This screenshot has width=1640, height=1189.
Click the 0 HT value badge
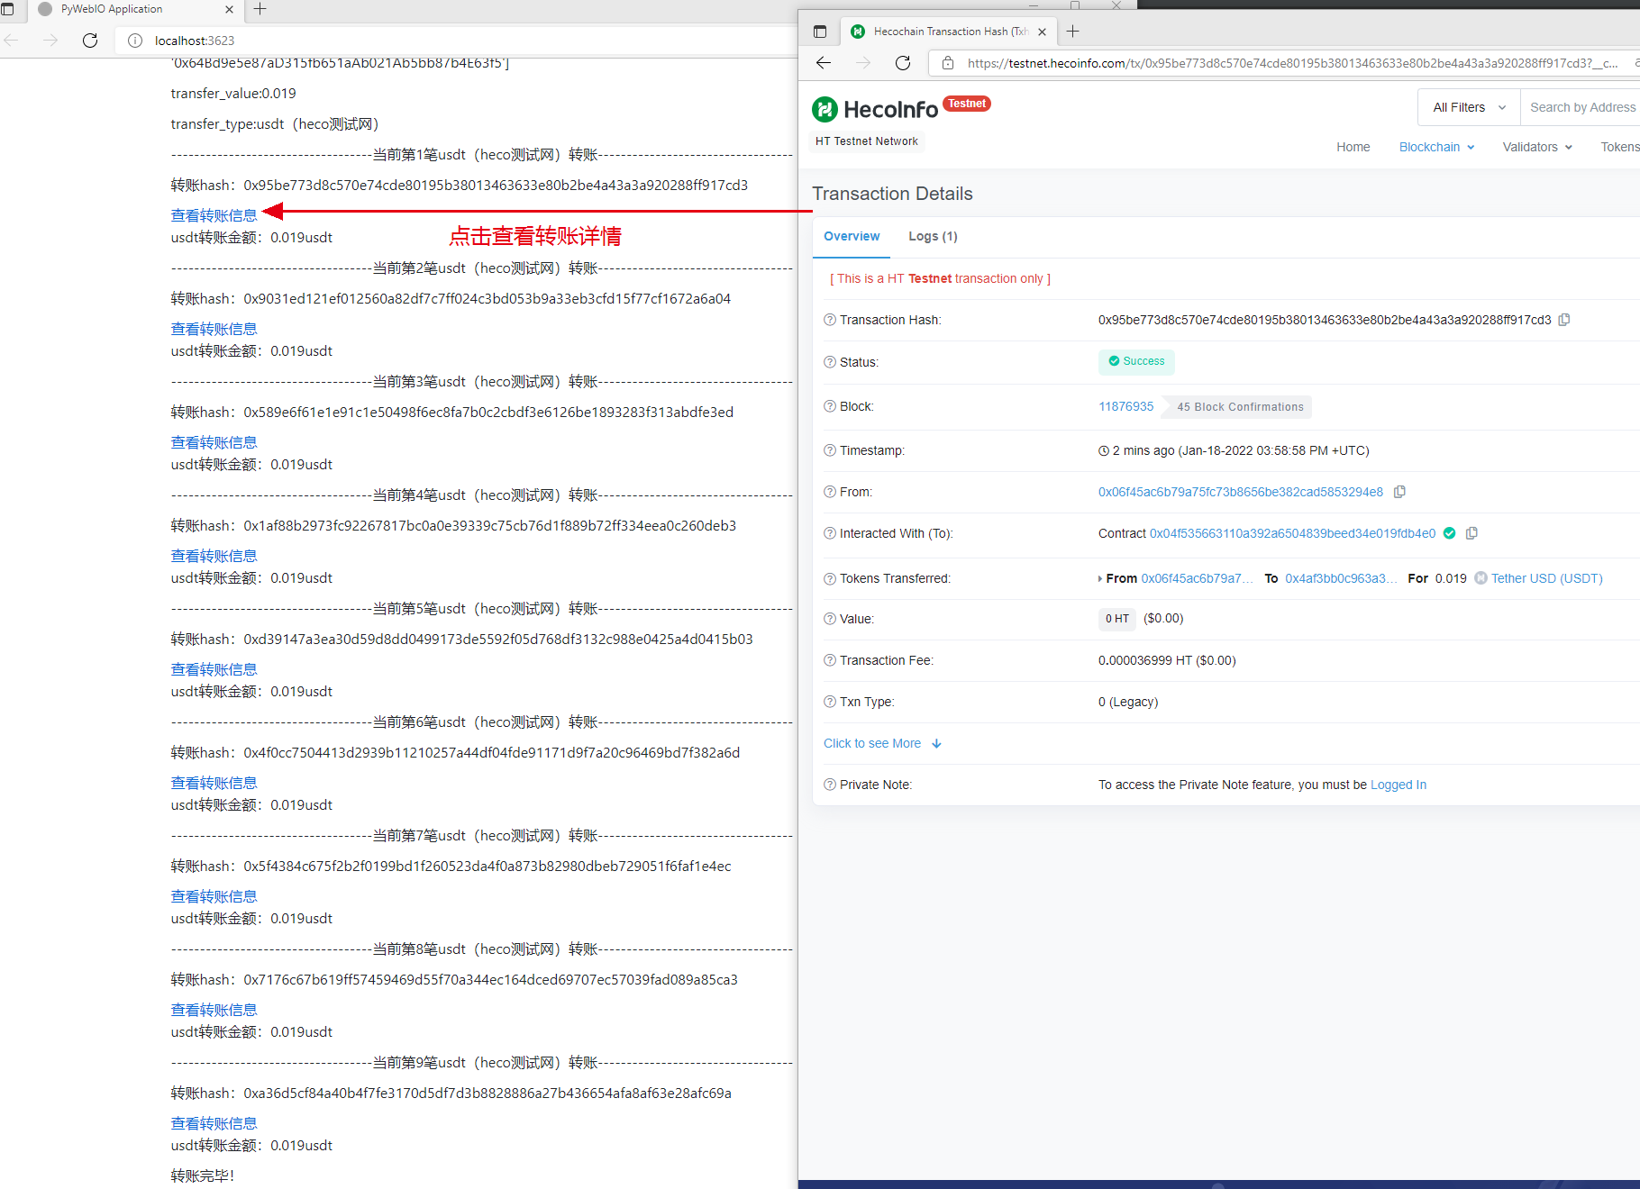pos(1117,619)
